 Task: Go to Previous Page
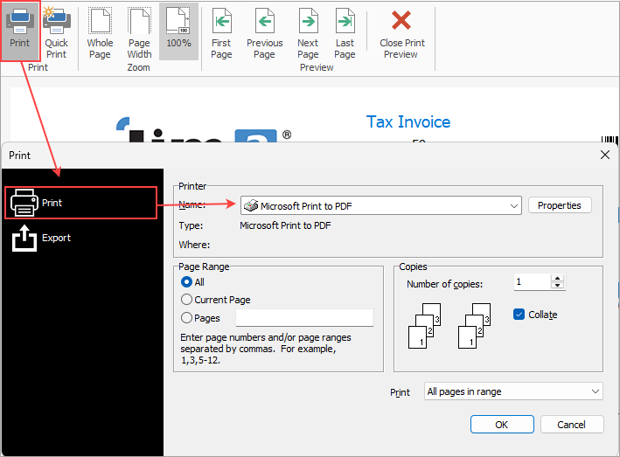(265, 33)
